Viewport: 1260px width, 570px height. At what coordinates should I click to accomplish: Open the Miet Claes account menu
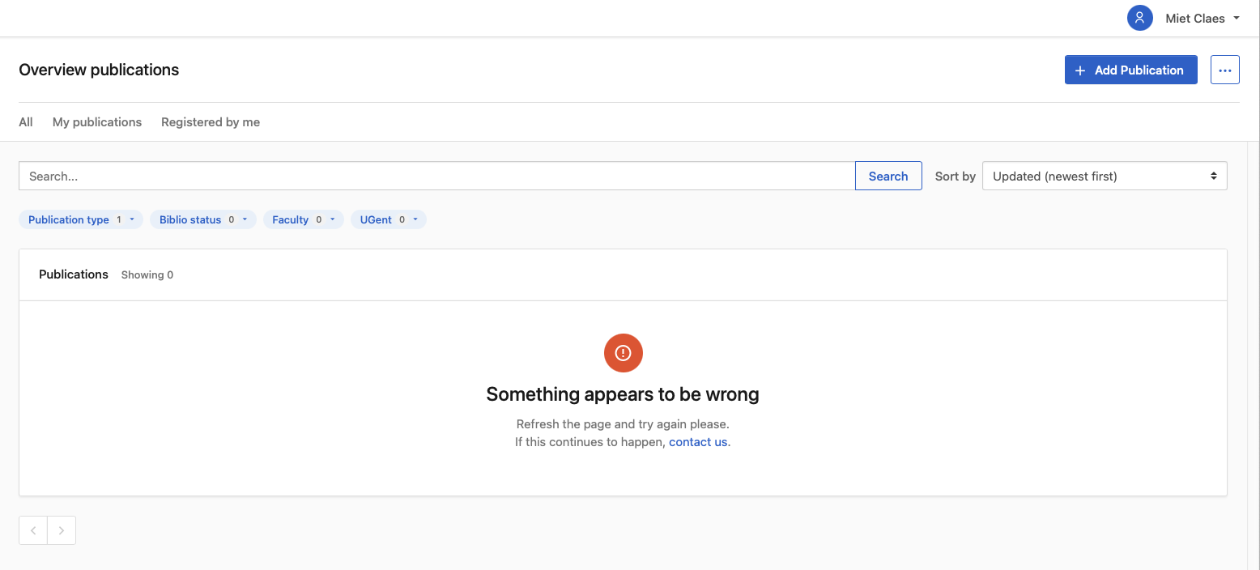click(x=1202, y=19)
